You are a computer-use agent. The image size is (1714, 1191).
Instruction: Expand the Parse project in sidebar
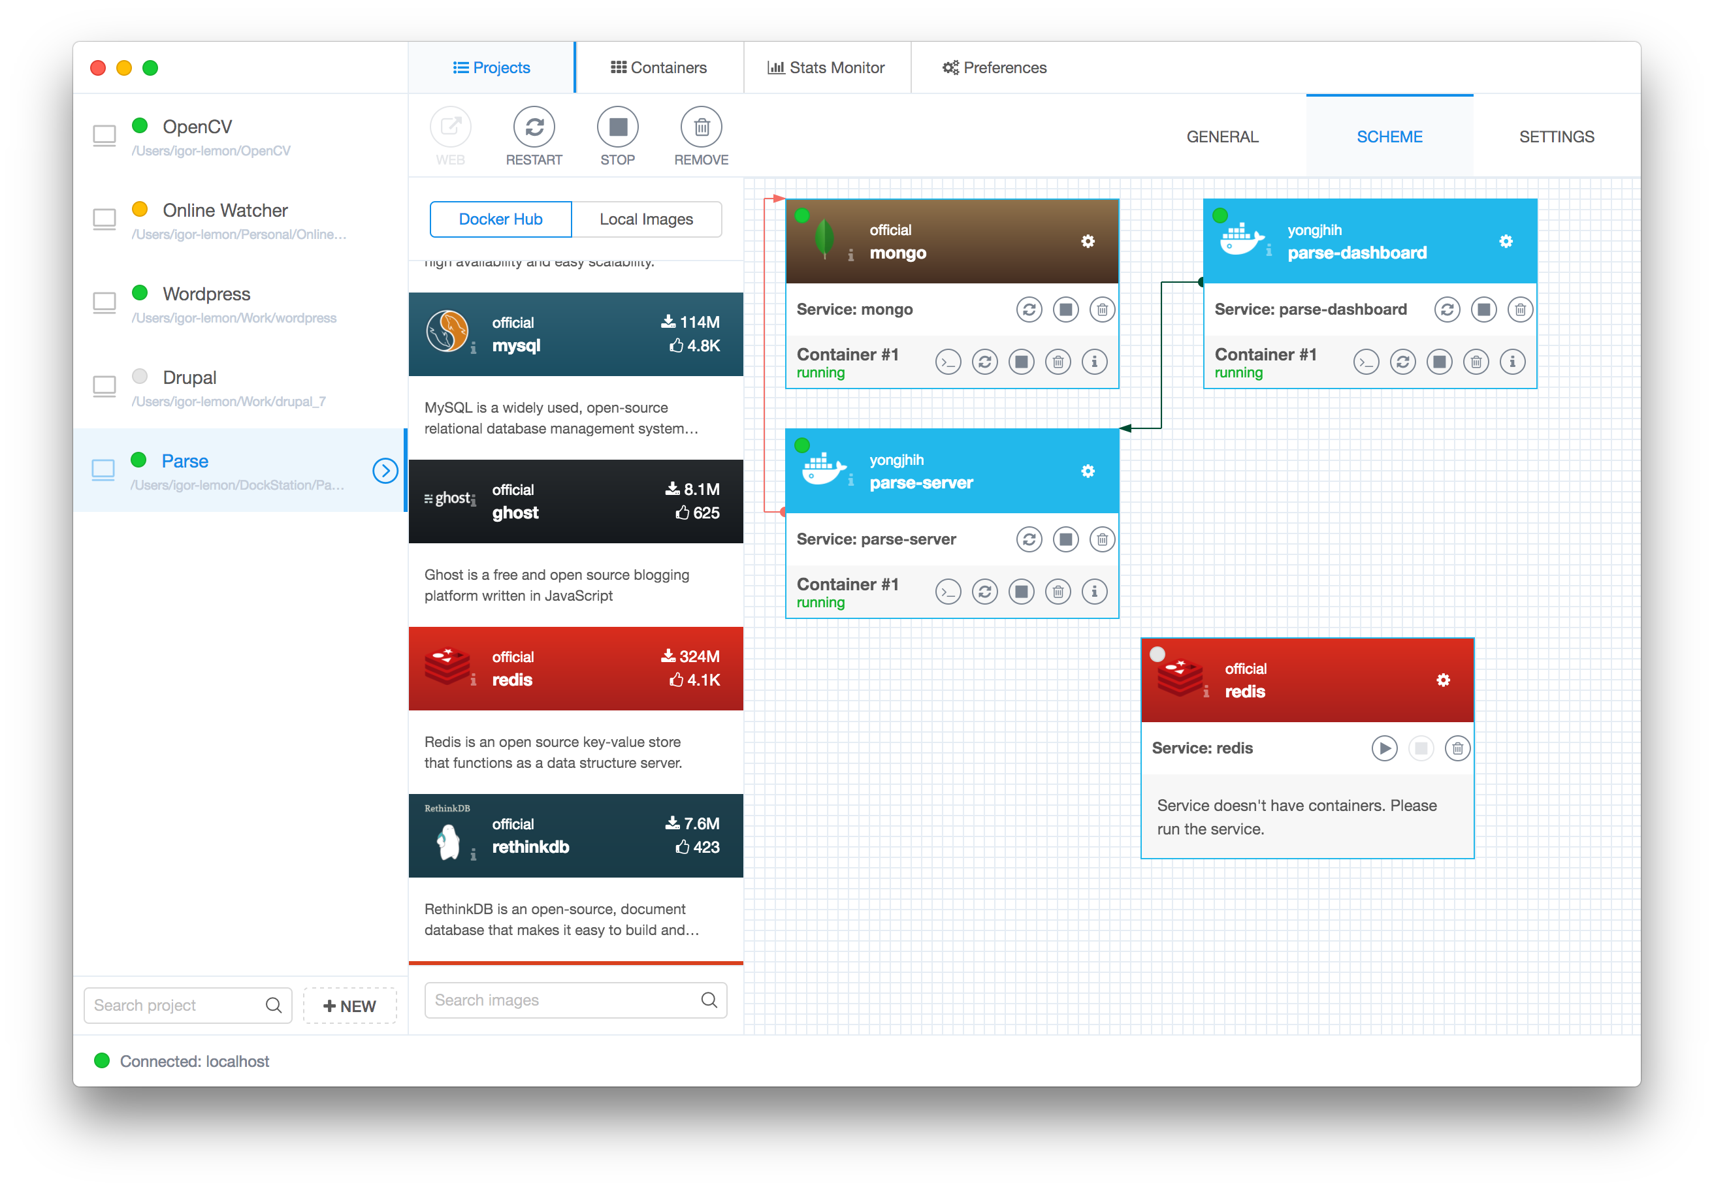click(x=385, y=469)
